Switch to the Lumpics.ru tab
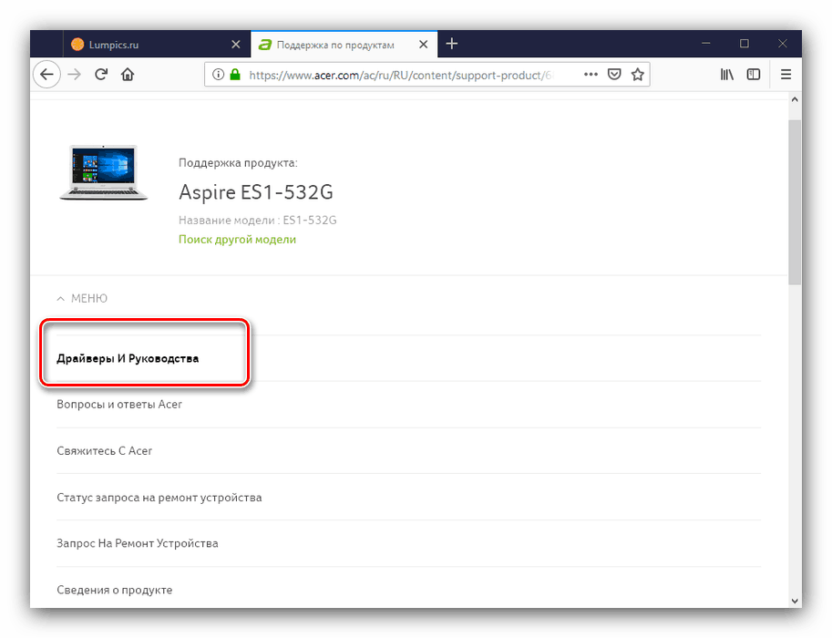Screen dimensions: 832x638 tap(157, 45)
